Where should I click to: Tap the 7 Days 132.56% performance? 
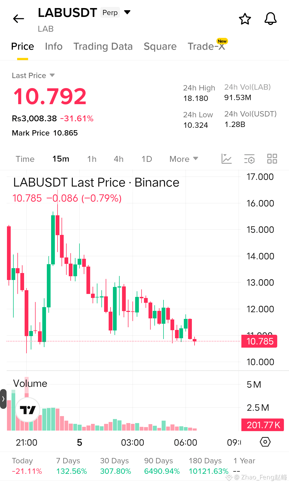point(71,466)
